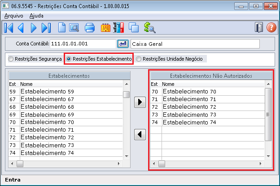This screenshot has width=280, height=186.
Task: Click the horizontal scroll thumb in the Não Autorizados list
Action: (162, 164)
